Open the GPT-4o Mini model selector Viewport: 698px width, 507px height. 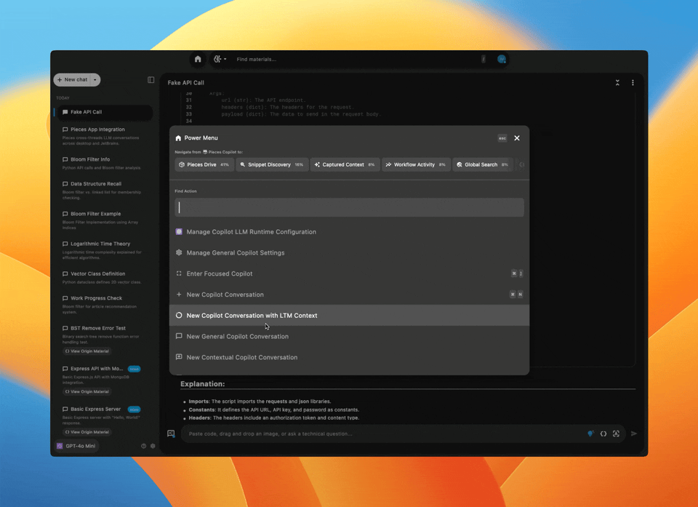coord(76,446)
